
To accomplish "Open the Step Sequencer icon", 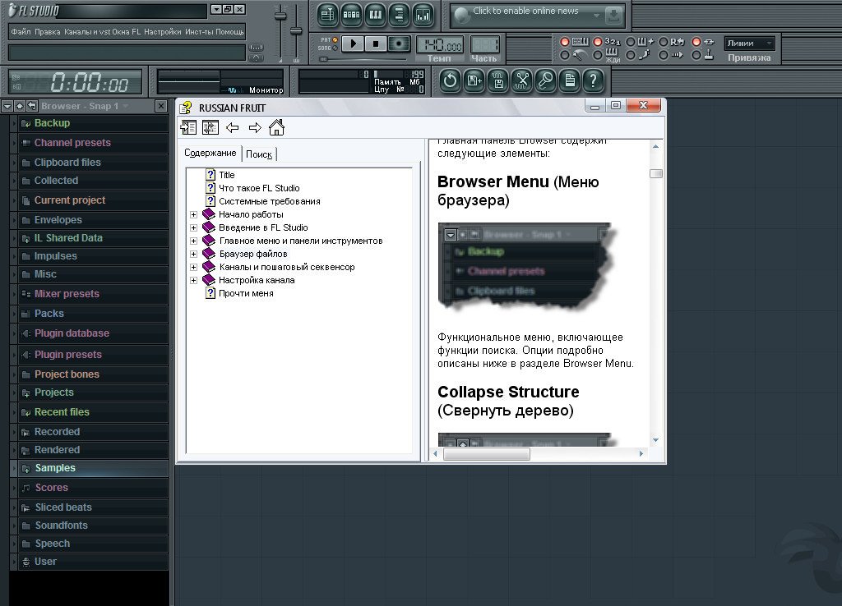I will tap(352, 14).
